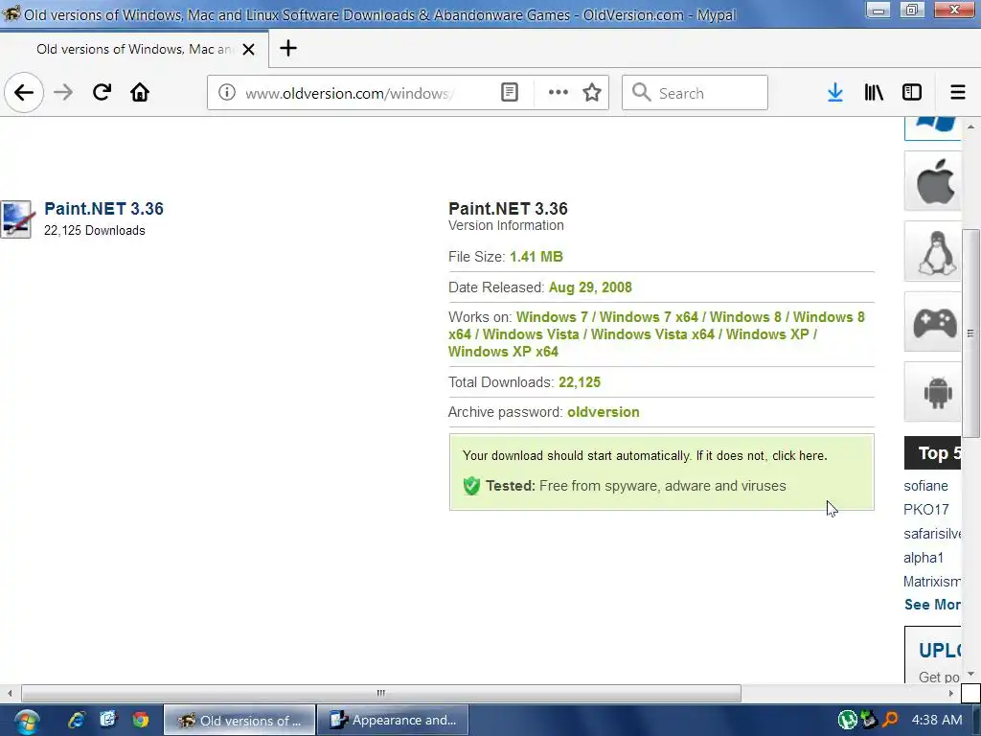Show site information for oldversion.com
The image size is (981, 736).
[x=226, y=93]
